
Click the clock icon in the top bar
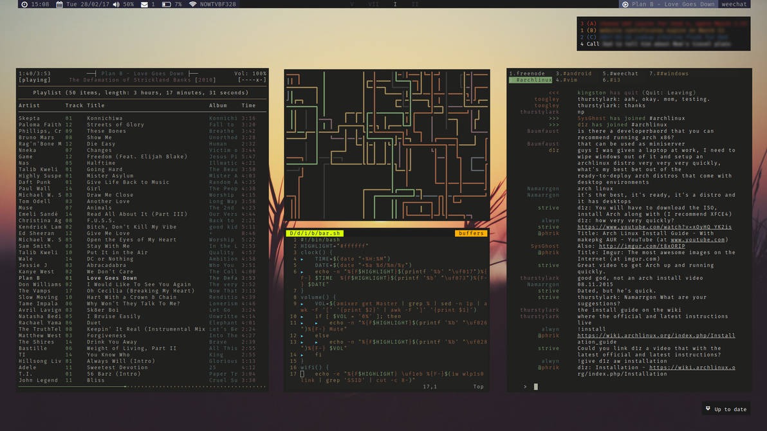24,5
